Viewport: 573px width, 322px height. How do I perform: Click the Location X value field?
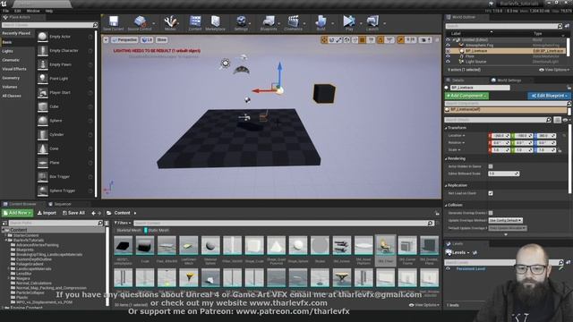coord(500,135)
